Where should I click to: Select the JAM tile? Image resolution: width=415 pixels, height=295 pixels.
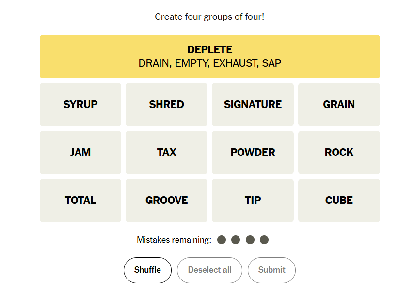tap(80, 153)
